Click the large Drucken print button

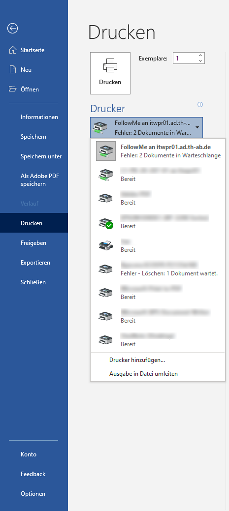pyautogui.click(x=110, y=73)
